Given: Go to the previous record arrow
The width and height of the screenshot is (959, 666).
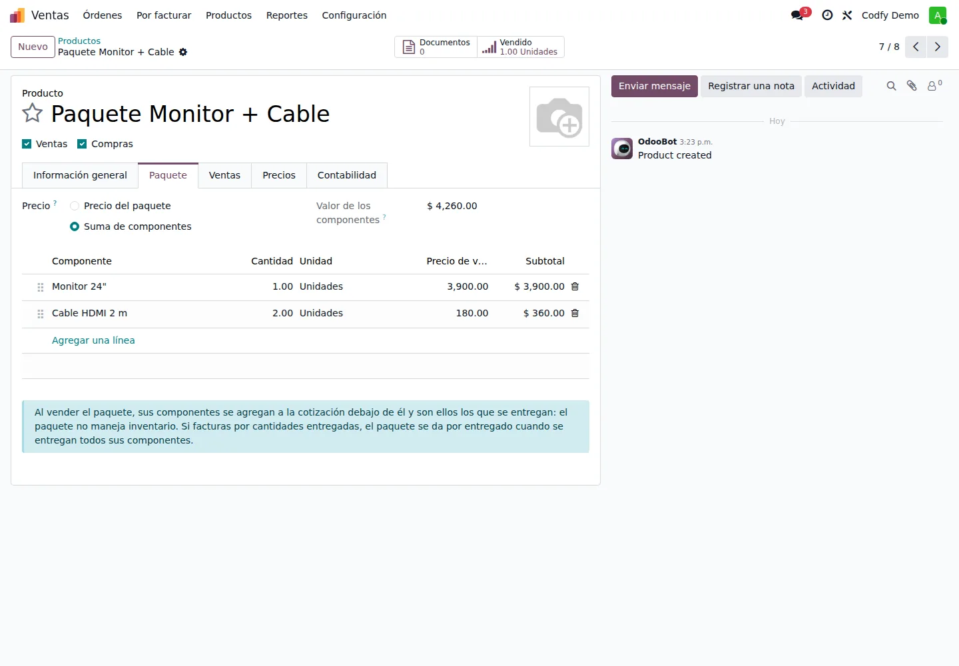Looking at the screenshot, I should 916,47.
